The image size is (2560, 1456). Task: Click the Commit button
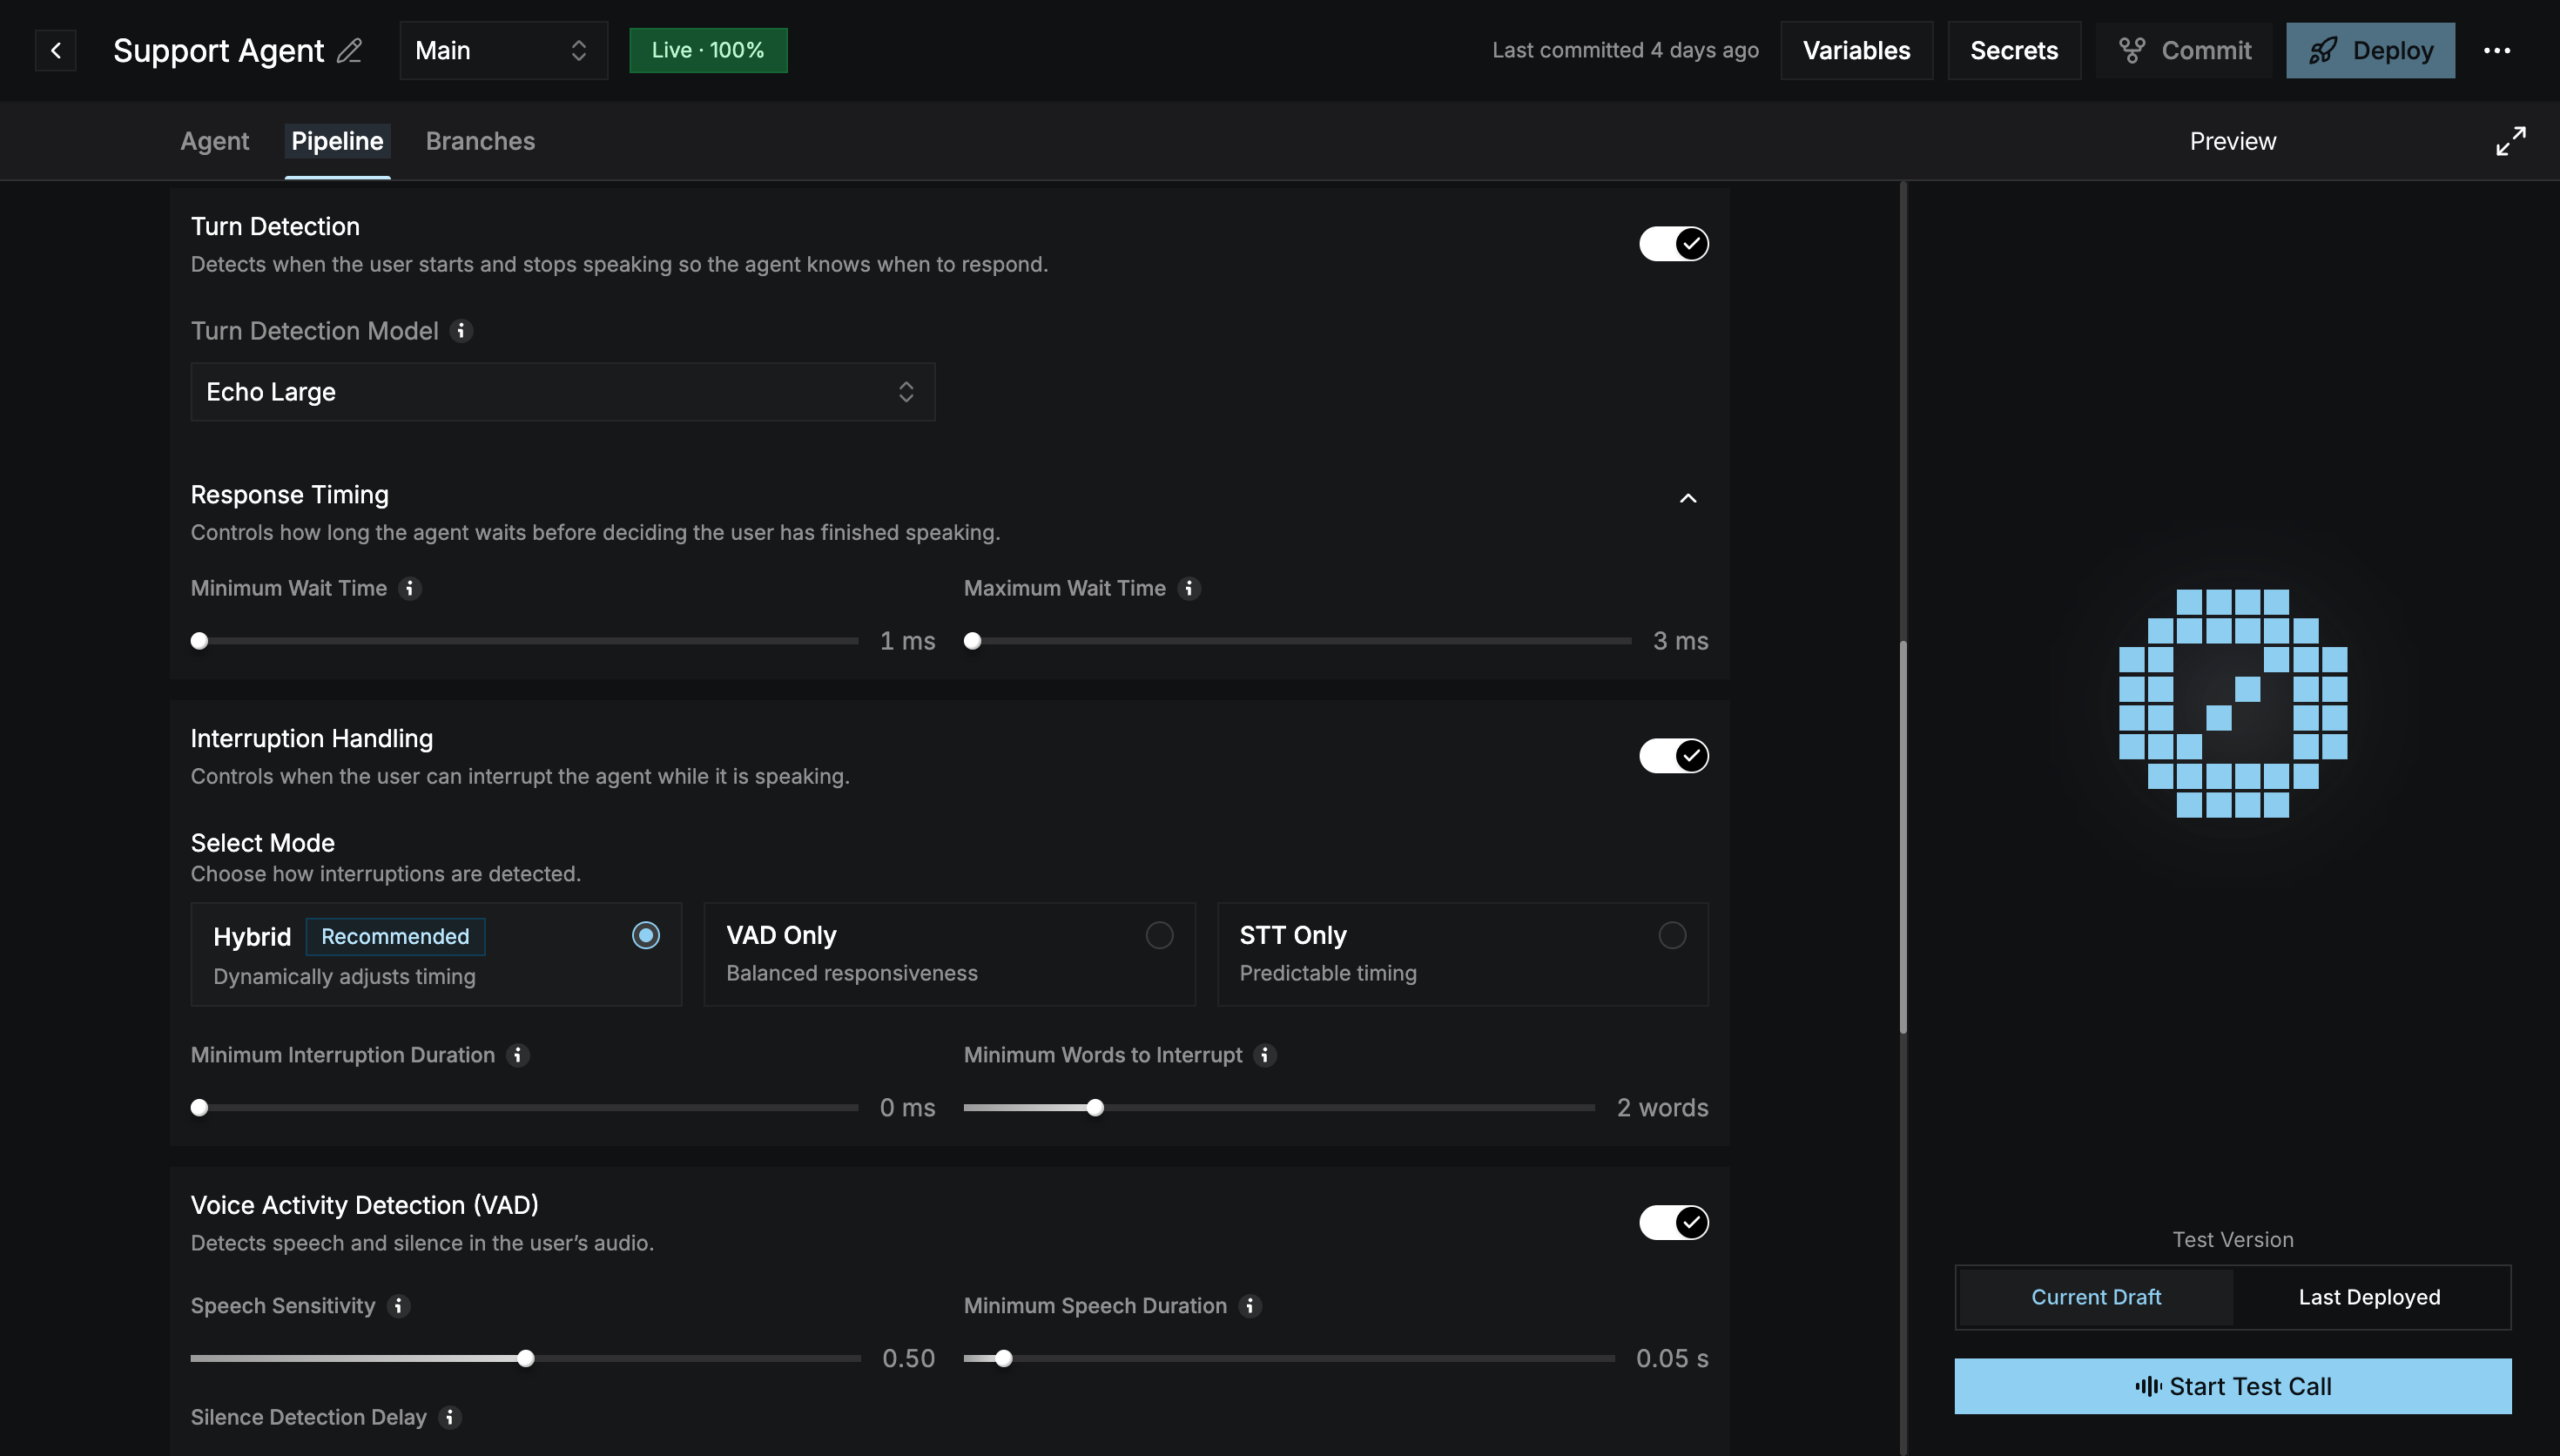pyautogui.click(x=2184, y=50)
